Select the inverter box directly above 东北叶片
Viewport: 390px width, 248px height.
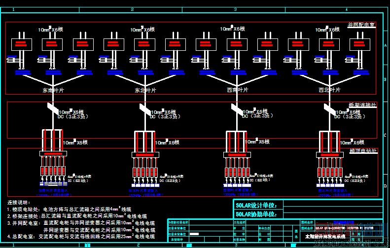[144, 44]
